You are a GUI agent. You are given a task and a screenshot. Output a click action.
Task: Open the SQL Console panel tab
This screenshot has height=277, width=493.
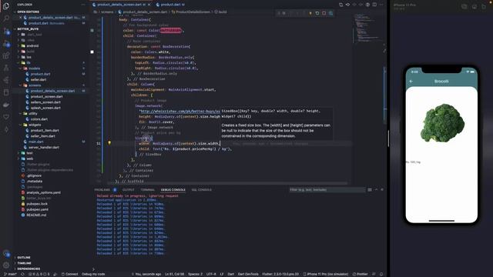pos(202,190)
